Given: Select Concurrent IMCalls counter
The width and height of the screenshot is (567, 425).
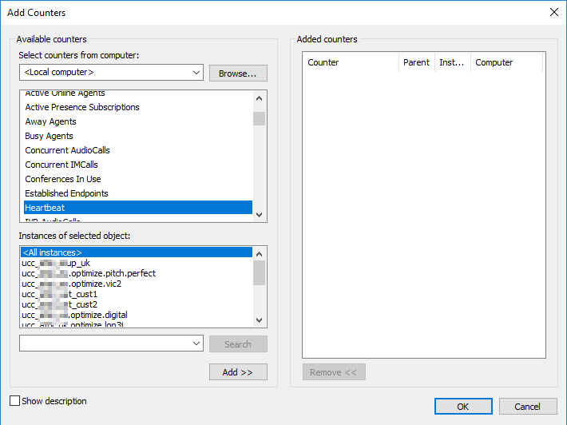Looking at the screenshot, I should click(138, 165).
